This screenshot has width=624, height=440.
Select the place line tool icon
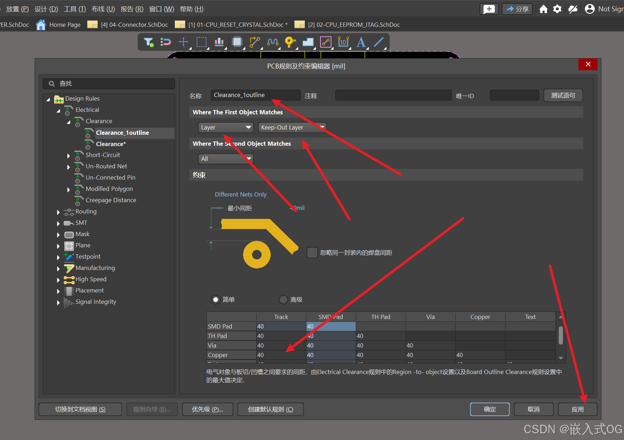(379, 42)
